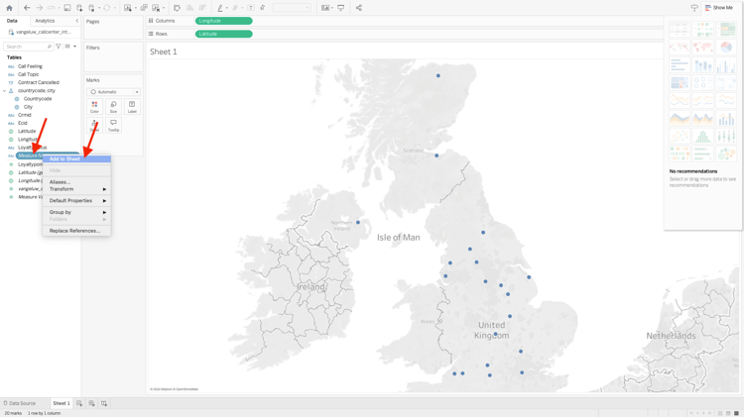The width and height of the screenshot is (744, 417).
Task: Filter fields with the funnel icon
Action: pos(59,47)
